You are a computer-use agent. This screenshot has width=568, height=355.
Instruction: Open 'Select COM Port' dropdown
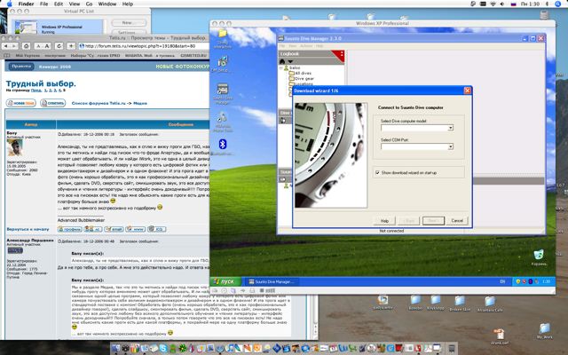pyautogui.click(x=451, y=146)
